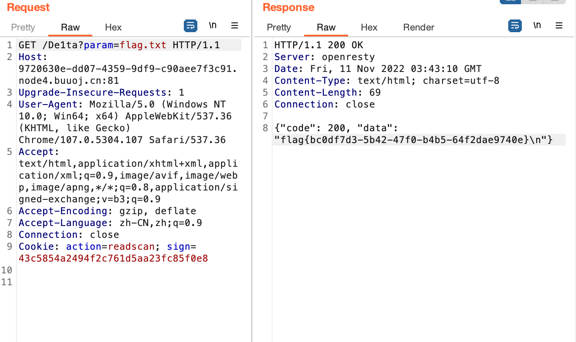
Task: Toggle word wrap in the Request pane
Action: [x=191, y=26]
